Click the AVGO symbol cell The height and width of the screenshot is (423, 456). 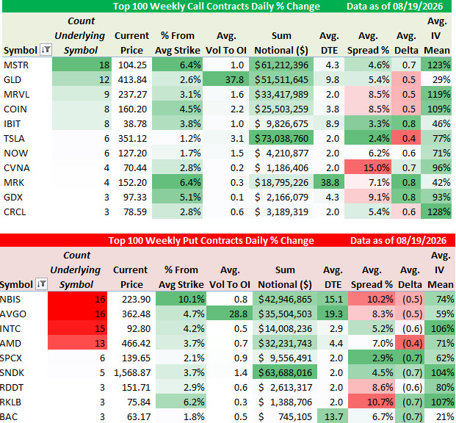pos(23,314)
